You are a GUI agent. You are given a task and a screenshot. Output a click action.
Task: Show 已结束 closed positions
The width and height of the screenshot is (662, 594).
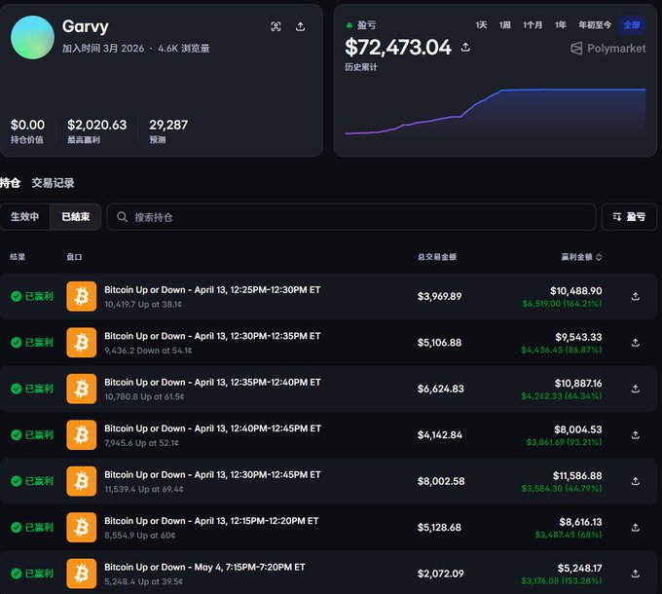coord(76,216)
